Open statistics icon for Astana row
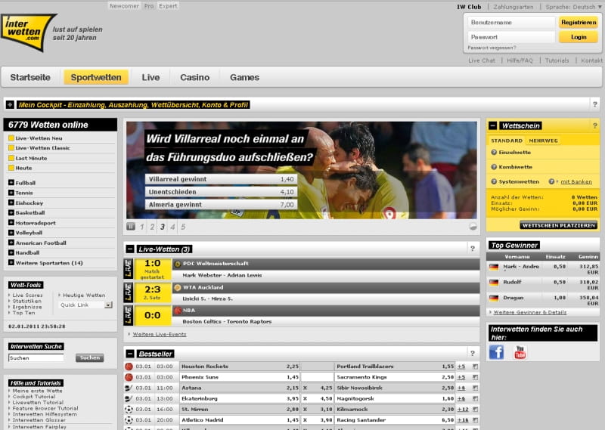 pos(475,388)
